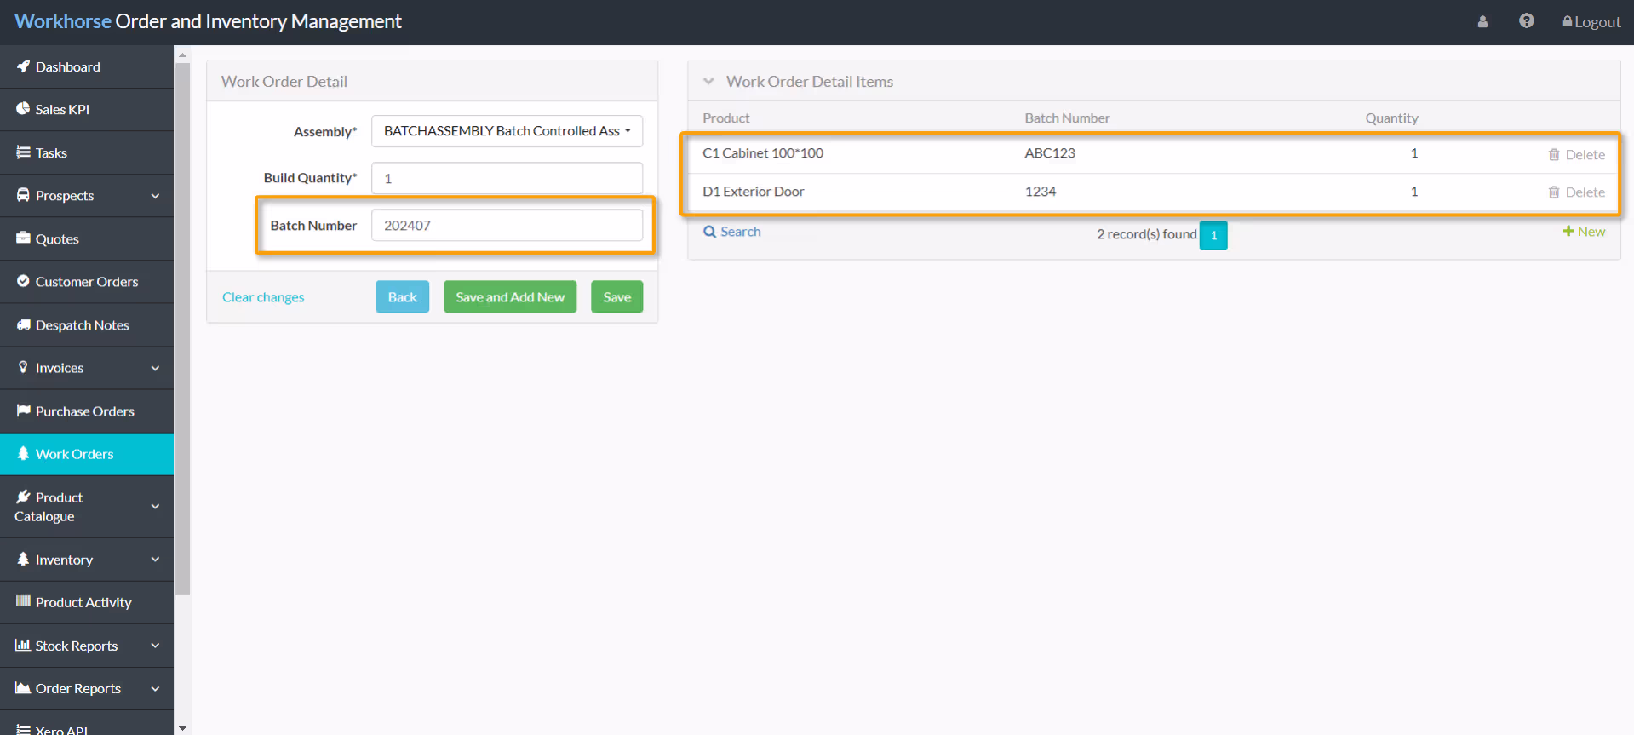Screen dimensions: 1634x735
Task: Click pagination page 1 button
Action: tap(1213, 235)
